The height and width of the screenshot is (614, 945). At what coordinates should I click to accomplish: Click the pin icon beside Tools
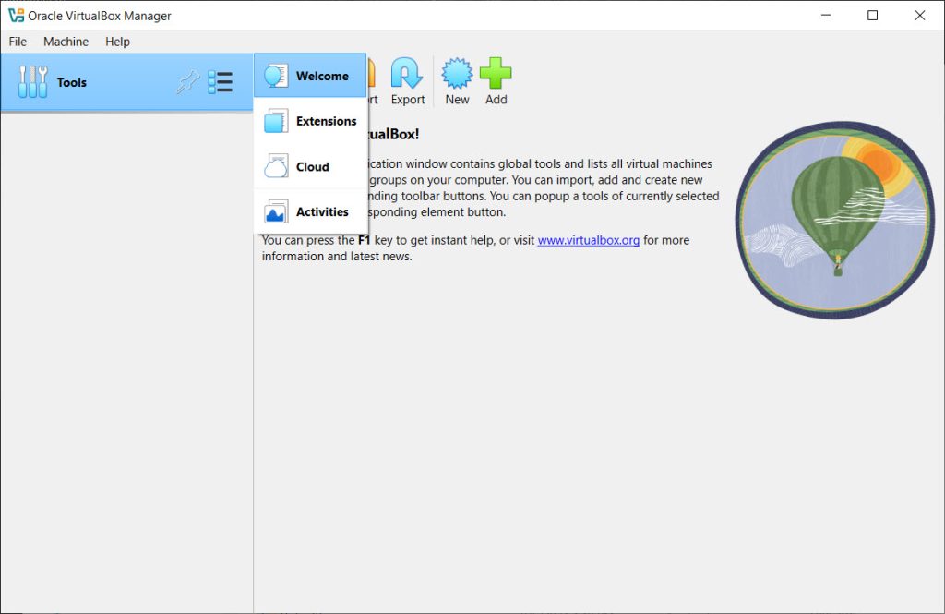pyautogui.click(x=188, y=82)
